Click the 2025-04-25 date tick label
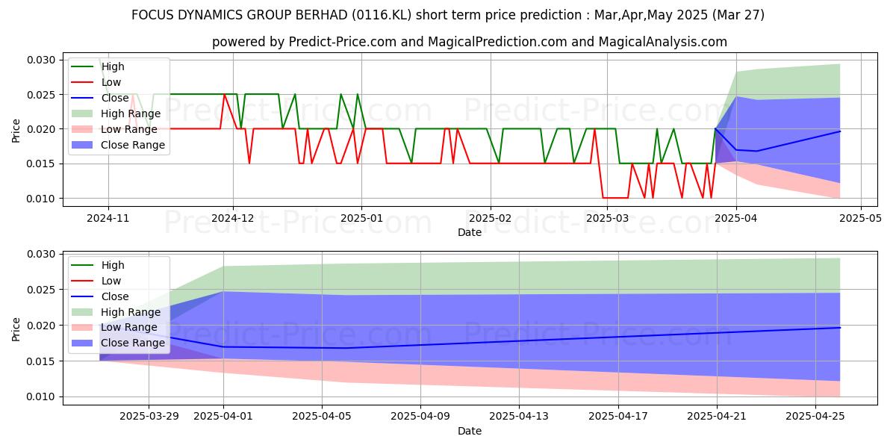This screenshot has height=448, width=896. click(x=815, y=417)
